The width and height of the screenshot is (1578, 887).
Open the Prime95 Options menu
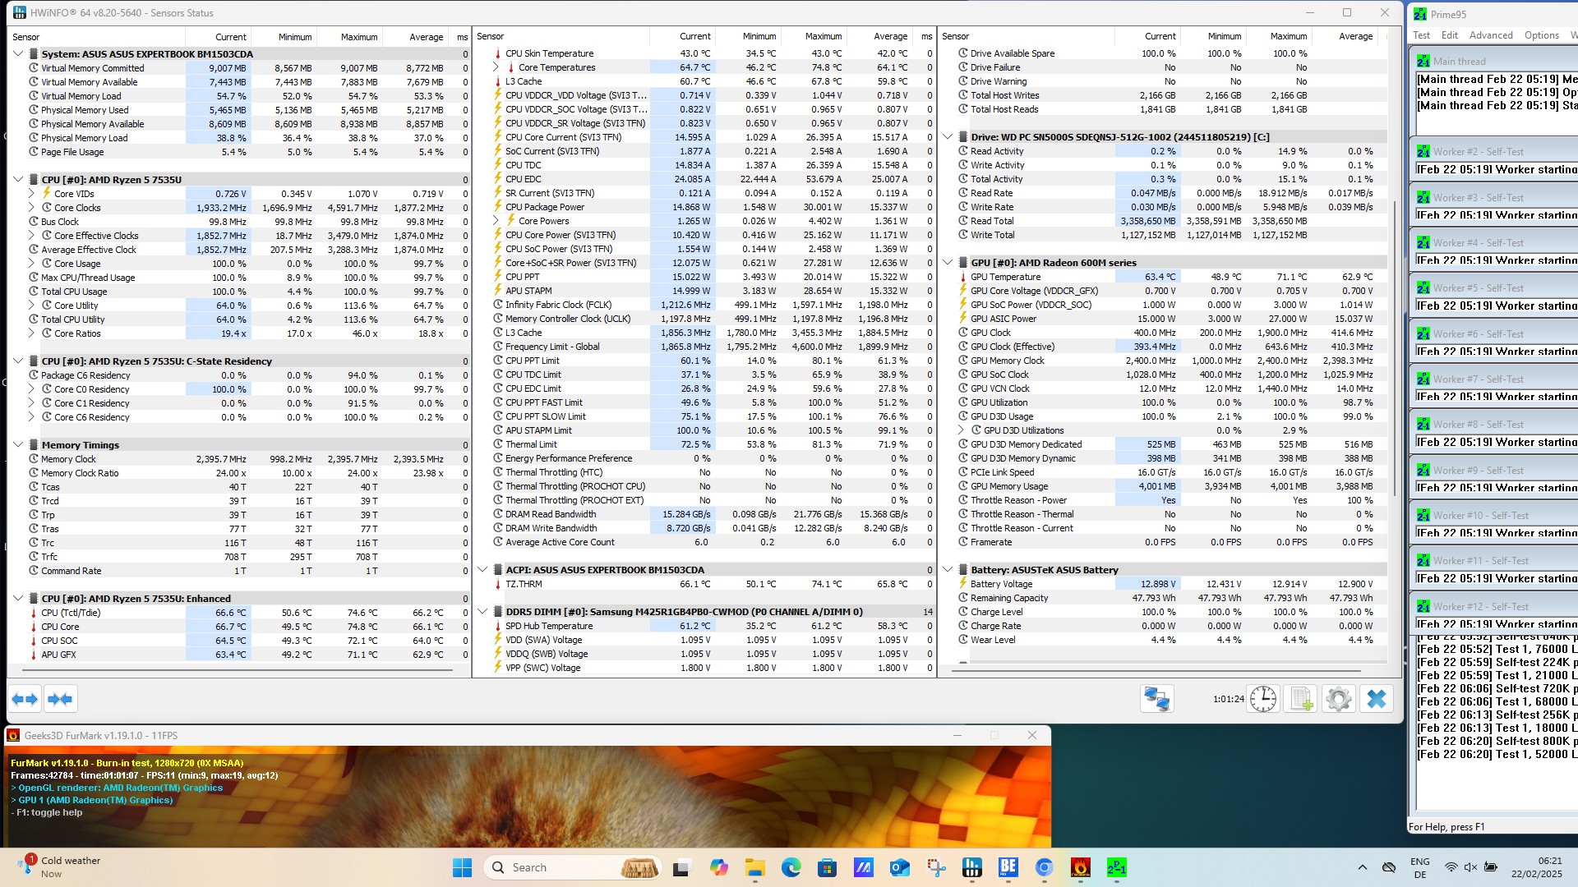1541,35
